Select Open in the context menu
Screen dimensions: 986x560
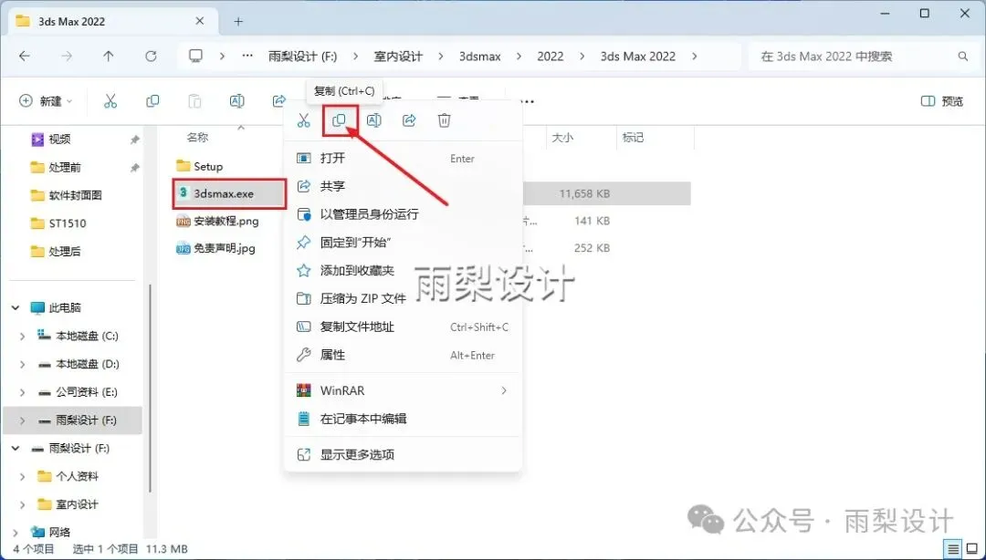[x=403, y=159]
